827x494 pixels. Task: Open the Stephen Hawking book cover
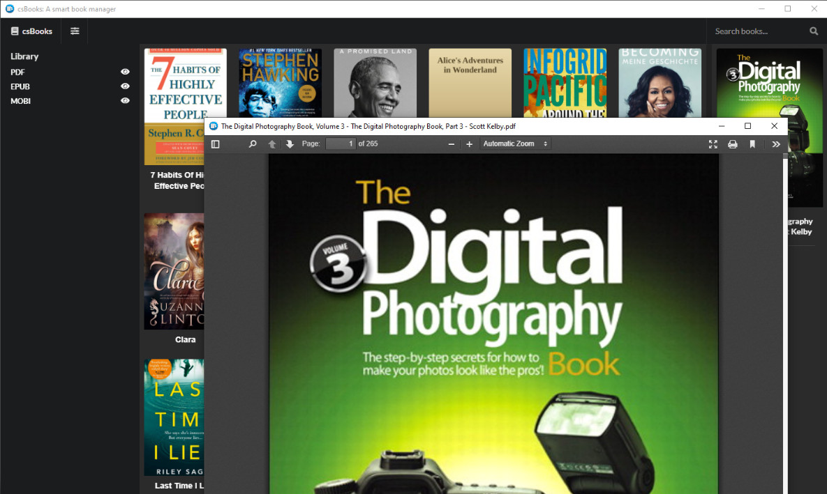tap(280, 83)
